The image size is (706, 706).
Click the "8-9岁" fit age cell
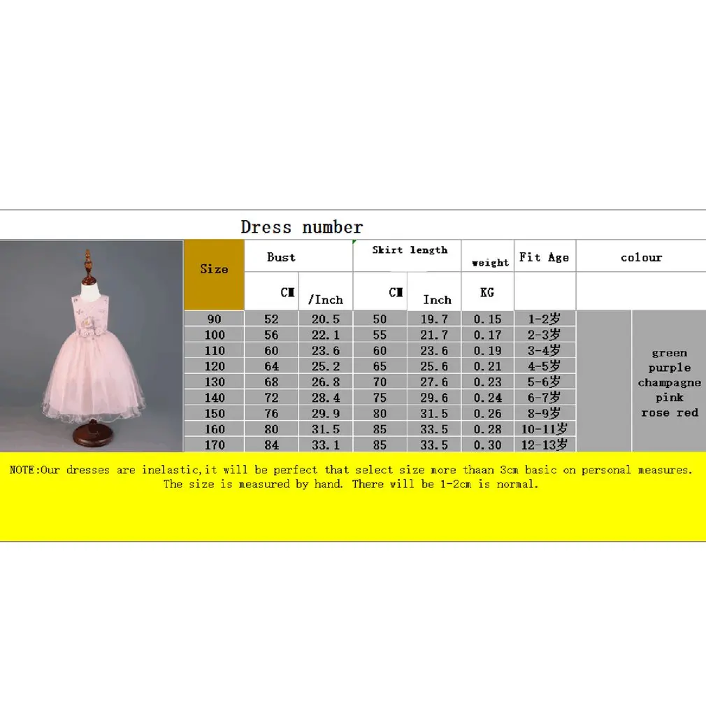[544, 413]
